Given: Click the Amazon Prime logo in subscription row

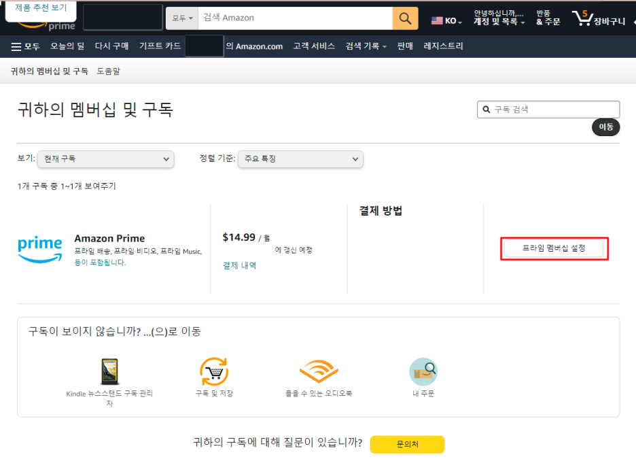Looking at the screenshot, I should pyautogui.click(x=39, y=249).
